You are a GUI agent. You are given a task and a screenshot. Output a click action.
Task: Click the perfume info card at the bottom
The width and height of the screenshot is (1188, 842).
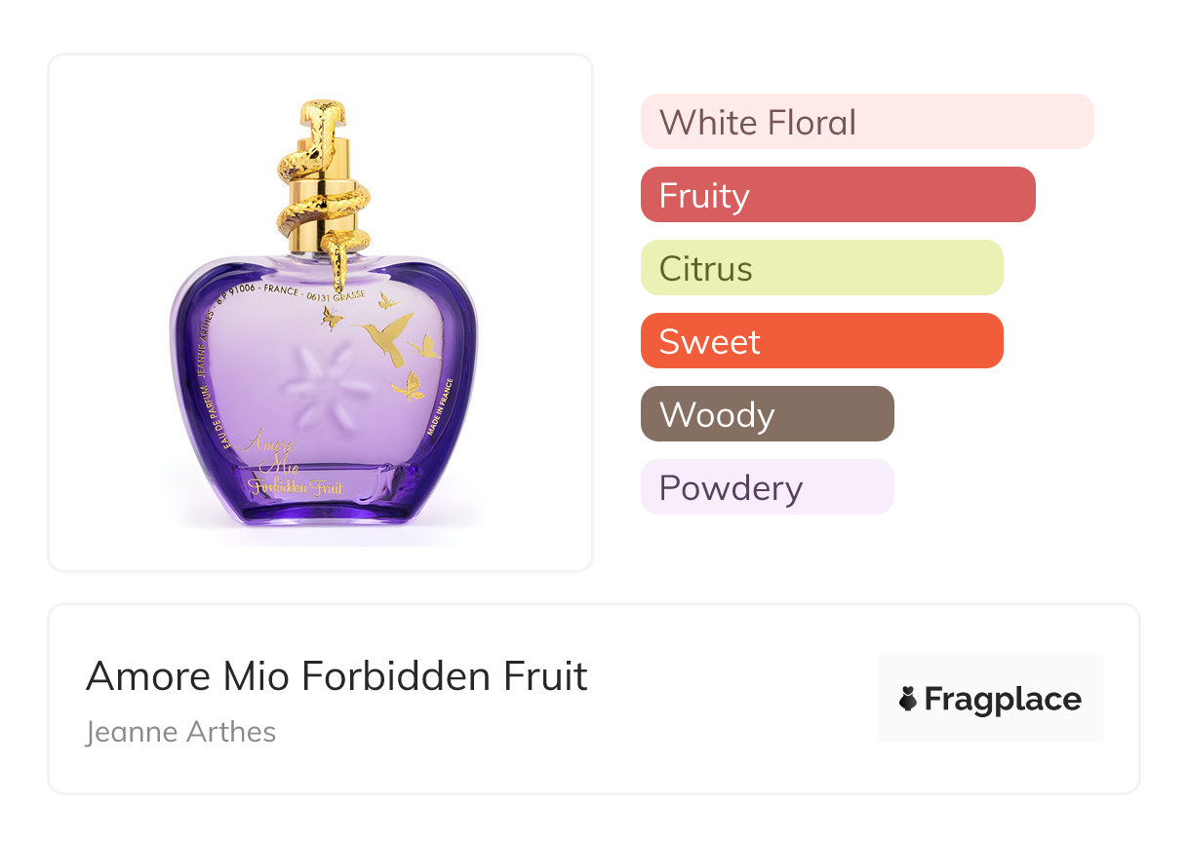594,699
